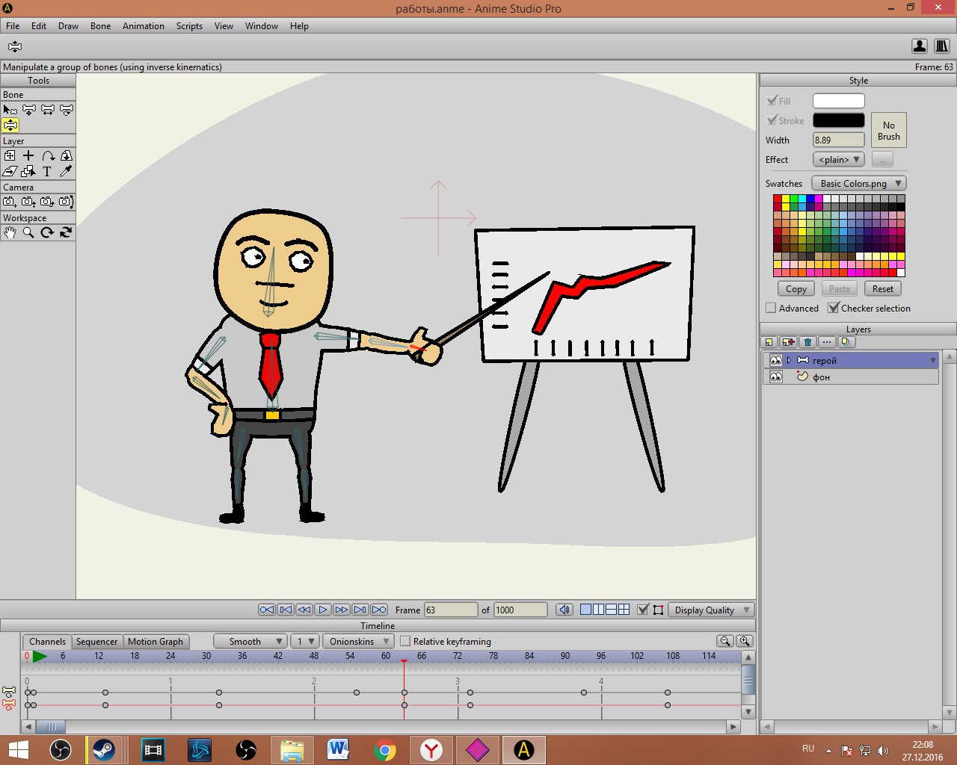This screenshot has height=765, width=957.
Task: Select the Rotate Layer Z tool
Action: [x=47, y=156]
